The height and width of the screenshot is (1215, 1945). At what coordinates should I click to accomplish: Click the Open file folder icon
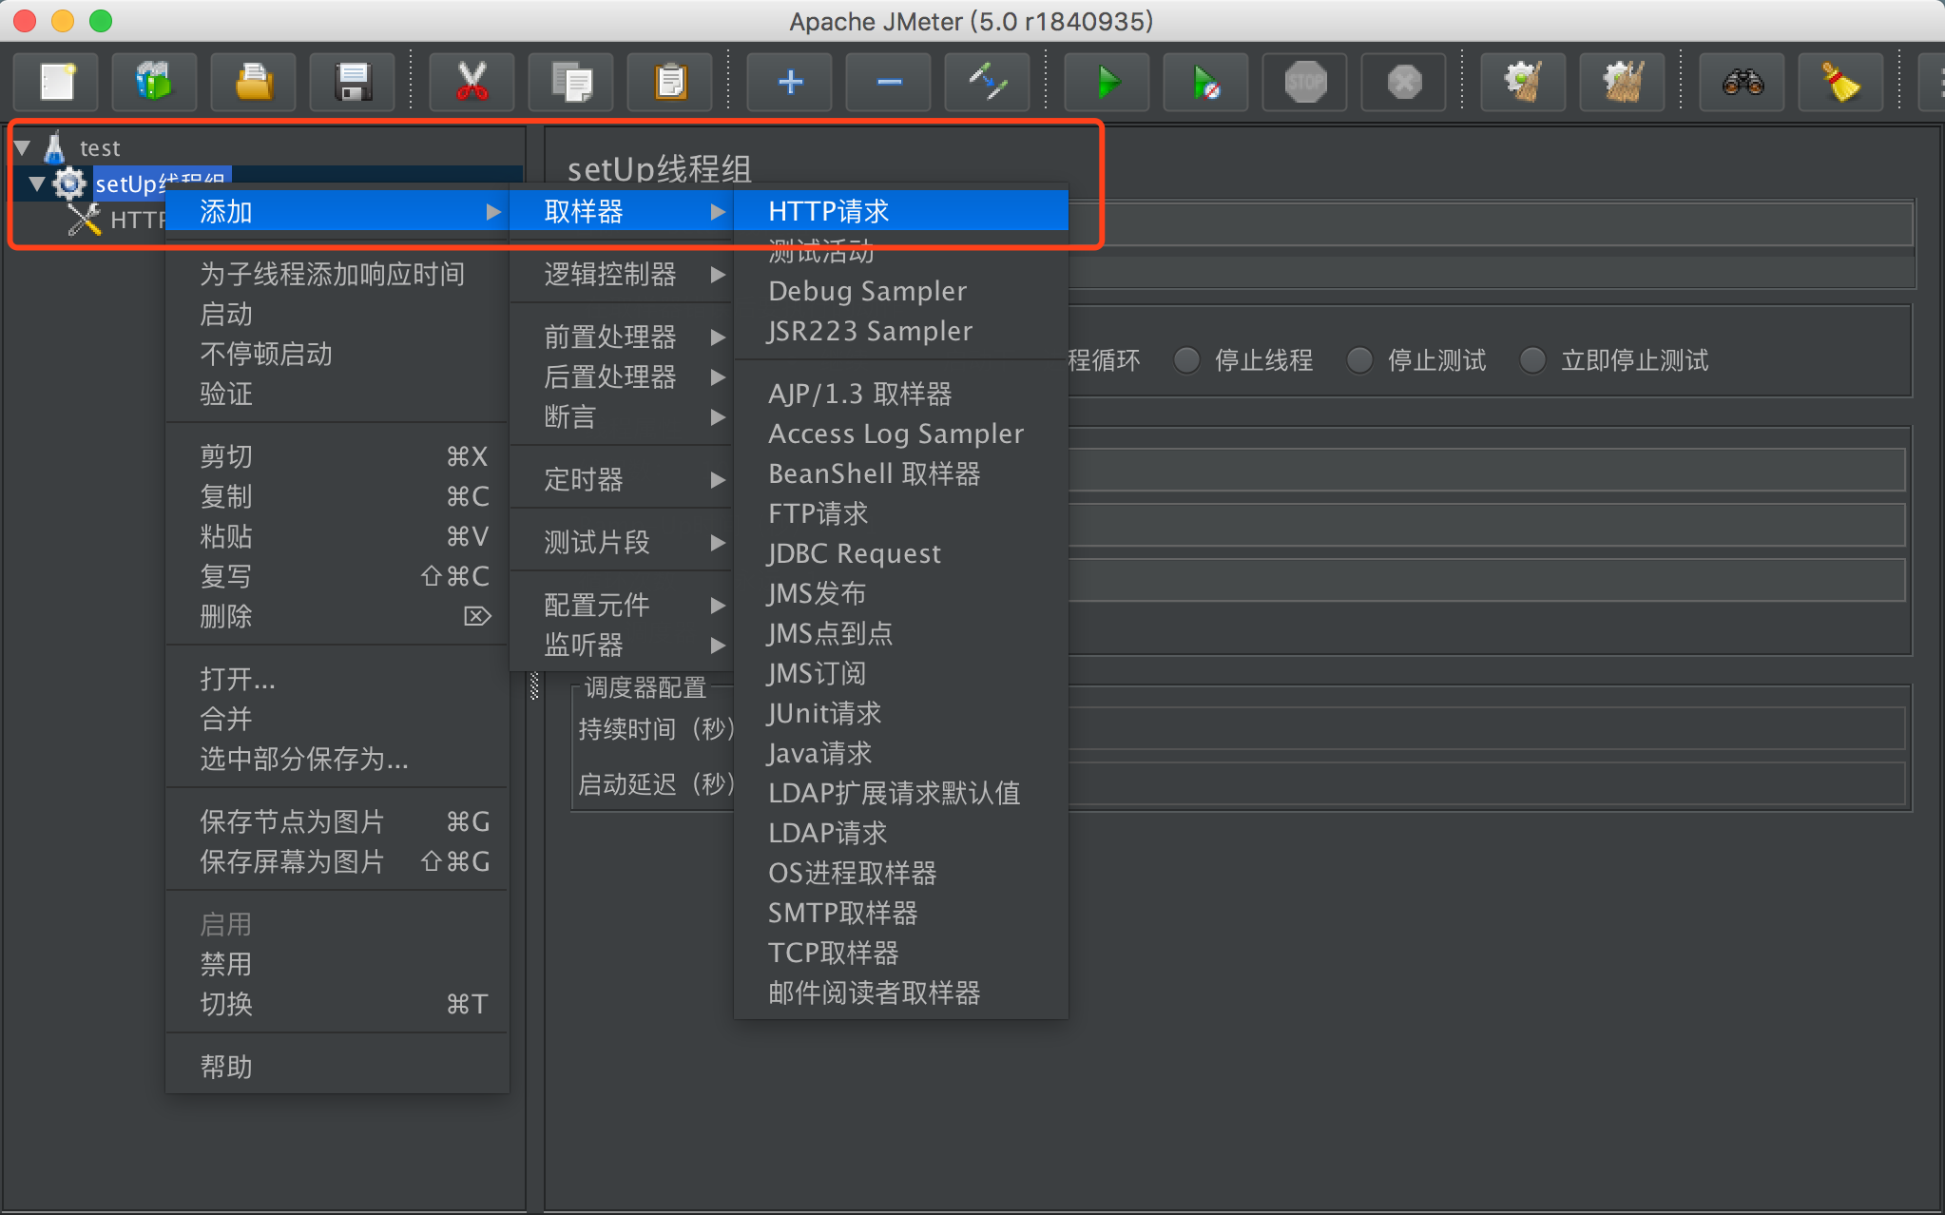pyautogui.click(x=253, y=82)
